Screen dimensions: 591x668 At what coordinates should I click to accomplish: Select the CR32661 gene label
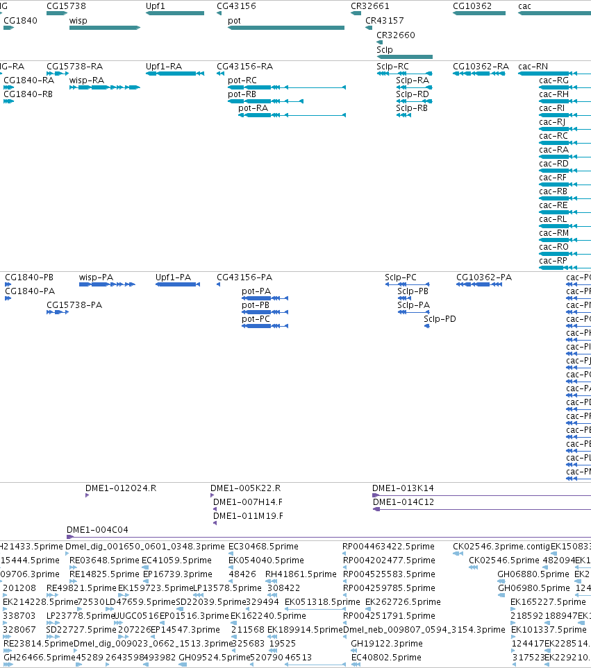[x=370, y=6]
